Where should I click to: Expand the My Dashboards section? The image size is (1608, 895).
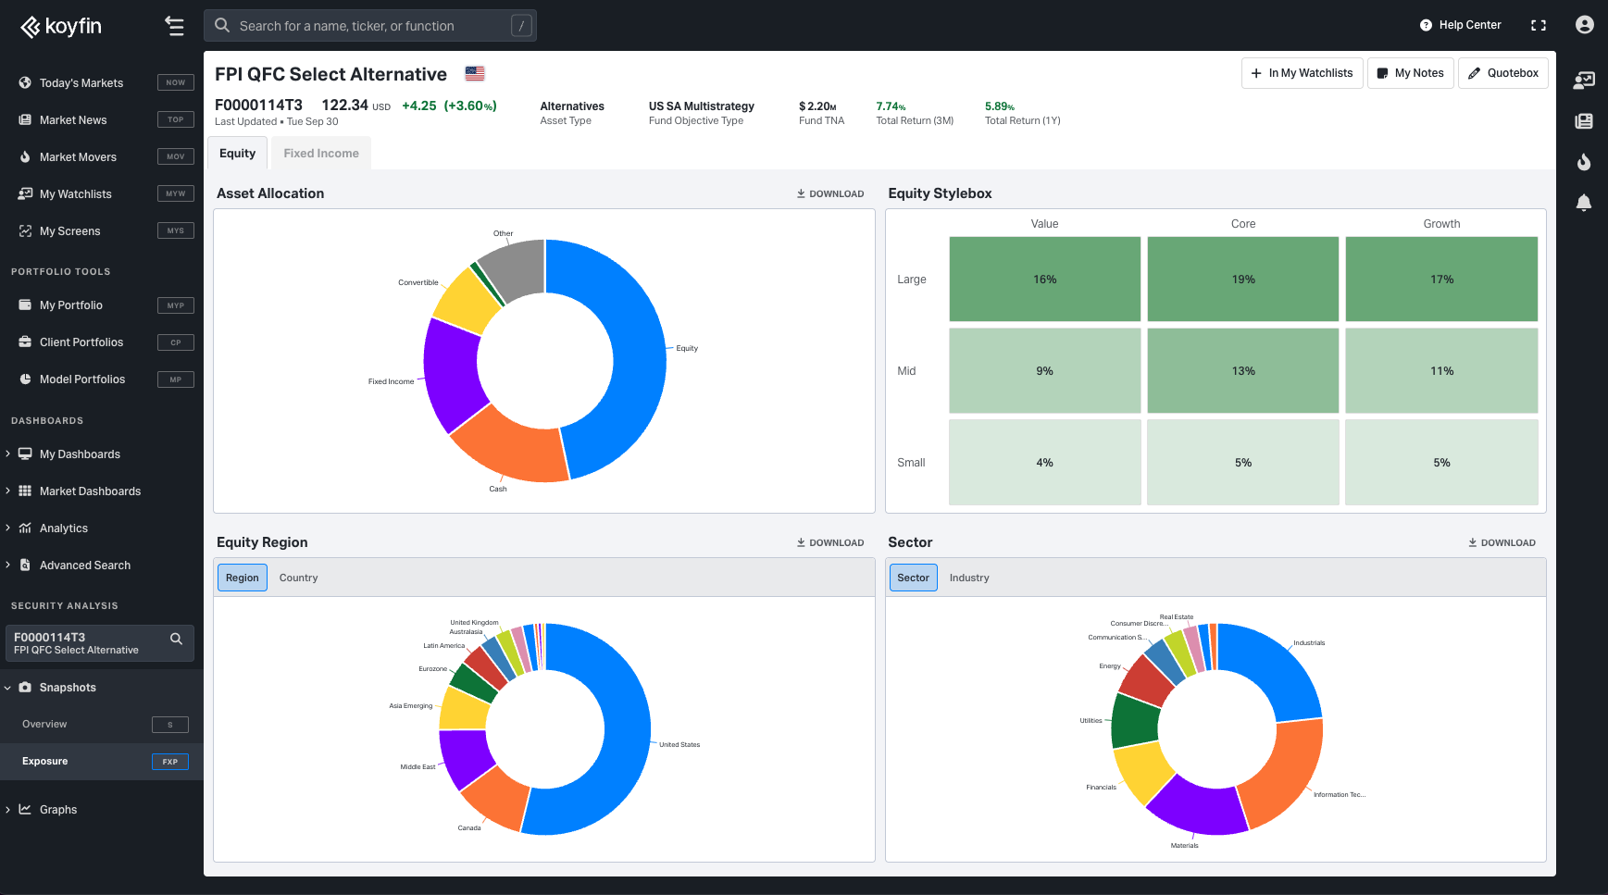(80, 454)
